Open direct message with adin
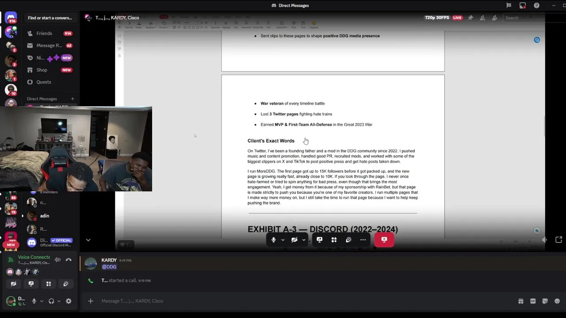566x318 pixels. [x=50, y=216]
